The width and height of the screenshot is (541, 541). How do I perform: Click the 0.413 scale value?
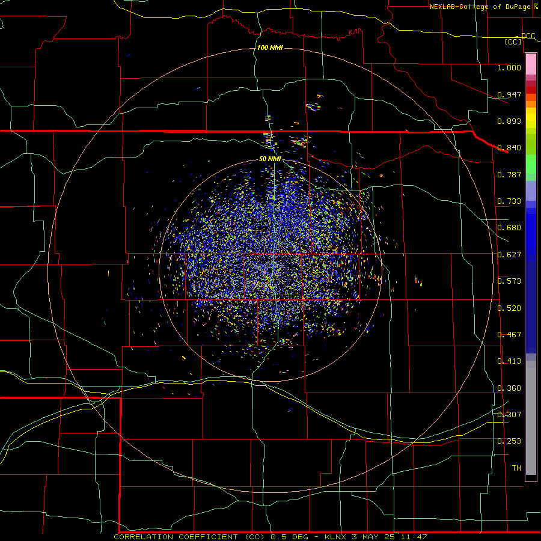(509, 361)
